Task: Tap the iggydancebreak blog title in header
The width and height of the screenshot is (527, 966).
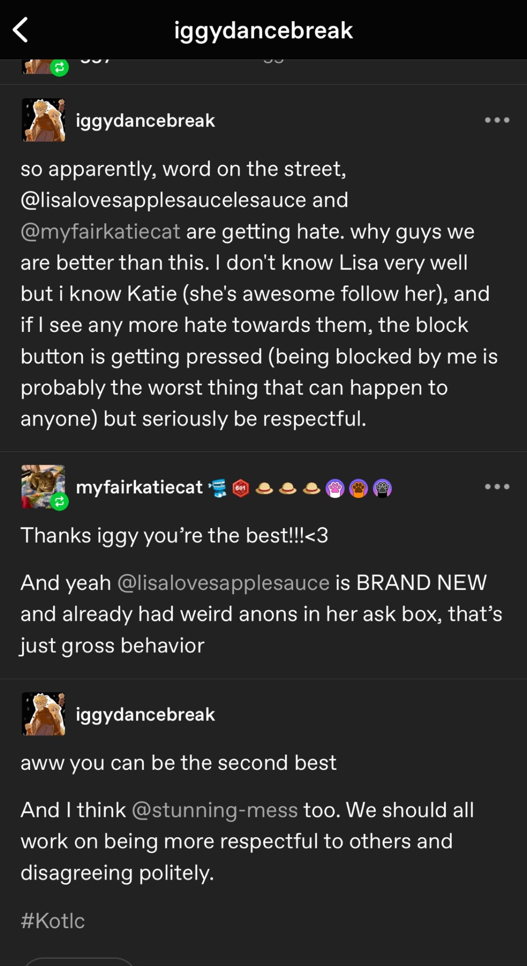Action: click(x=263, y=30)
